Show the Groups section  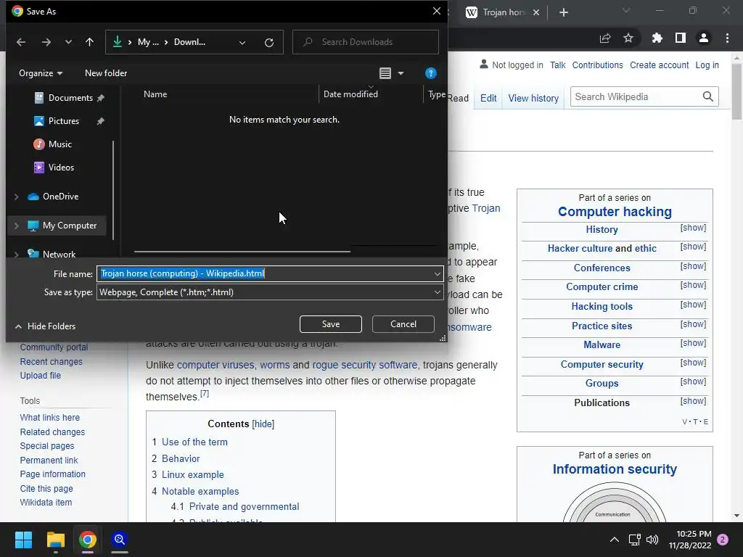tap(693, 381)
